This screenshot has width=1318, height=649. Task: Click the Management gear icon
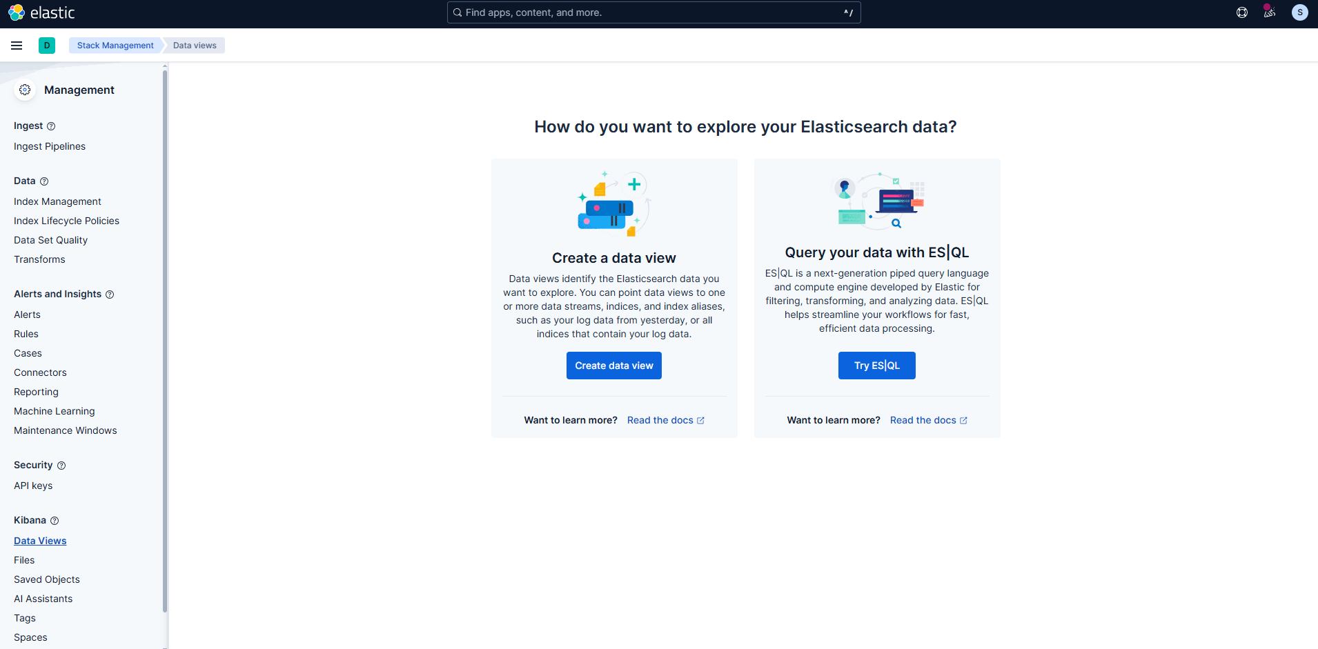(25, 90)
